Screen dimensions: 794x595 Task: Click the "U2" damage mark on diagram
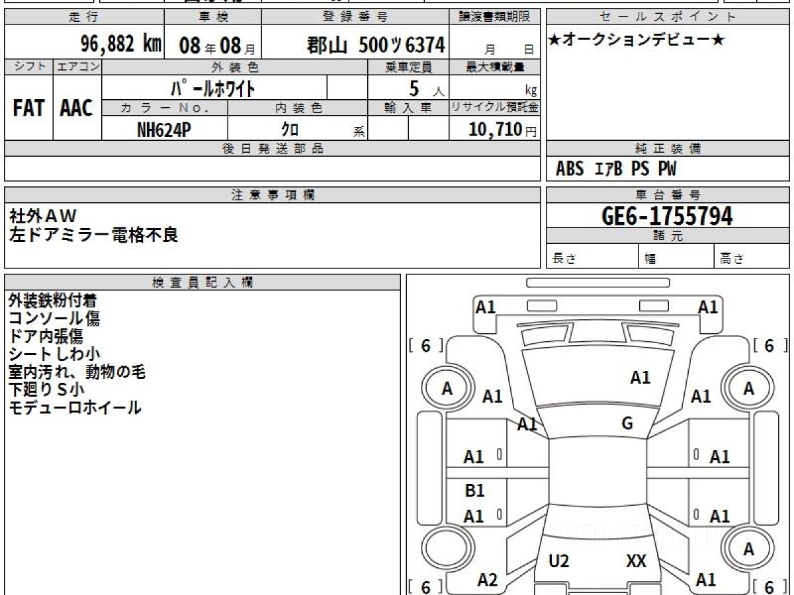(x=559, y=561)
